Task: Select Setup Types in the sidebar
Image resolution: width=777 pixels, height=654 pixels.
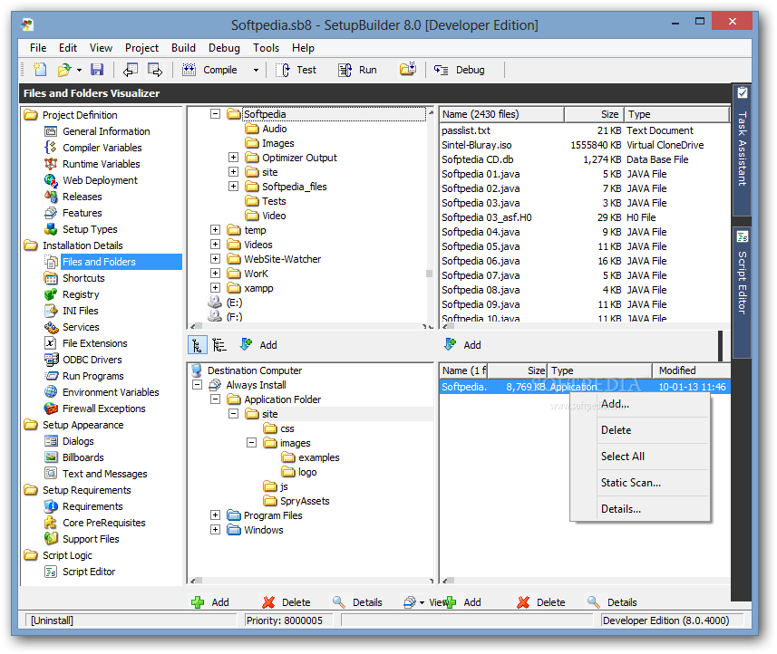Action: tap(90, 229)
